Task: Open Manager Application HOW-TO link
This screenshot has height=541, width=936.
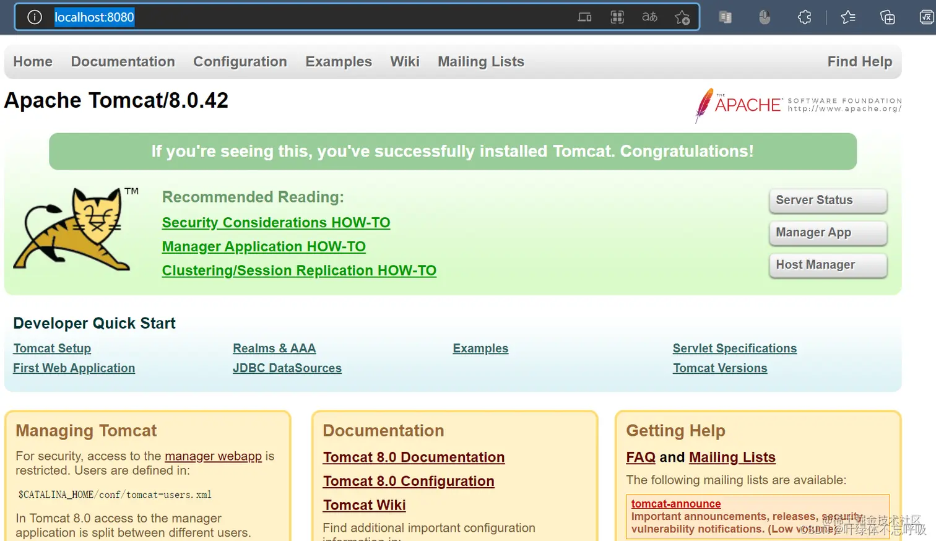Action: coord(264,247)
